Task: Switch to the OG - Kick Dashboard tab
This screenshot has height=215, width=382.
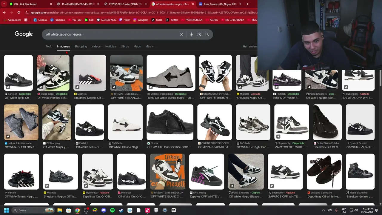Action: [31, 4]
